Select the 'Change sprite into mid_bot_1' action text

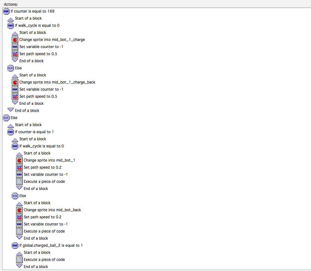pyautogui.click(x=49, y=160)
